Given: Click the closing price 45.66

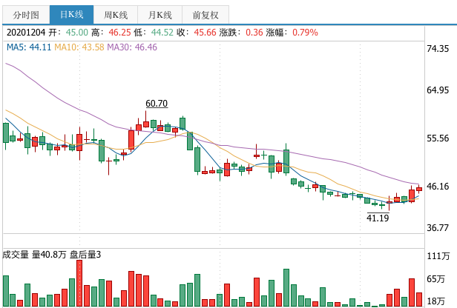Looking at the screenshot, I should [x=206, y=33].
